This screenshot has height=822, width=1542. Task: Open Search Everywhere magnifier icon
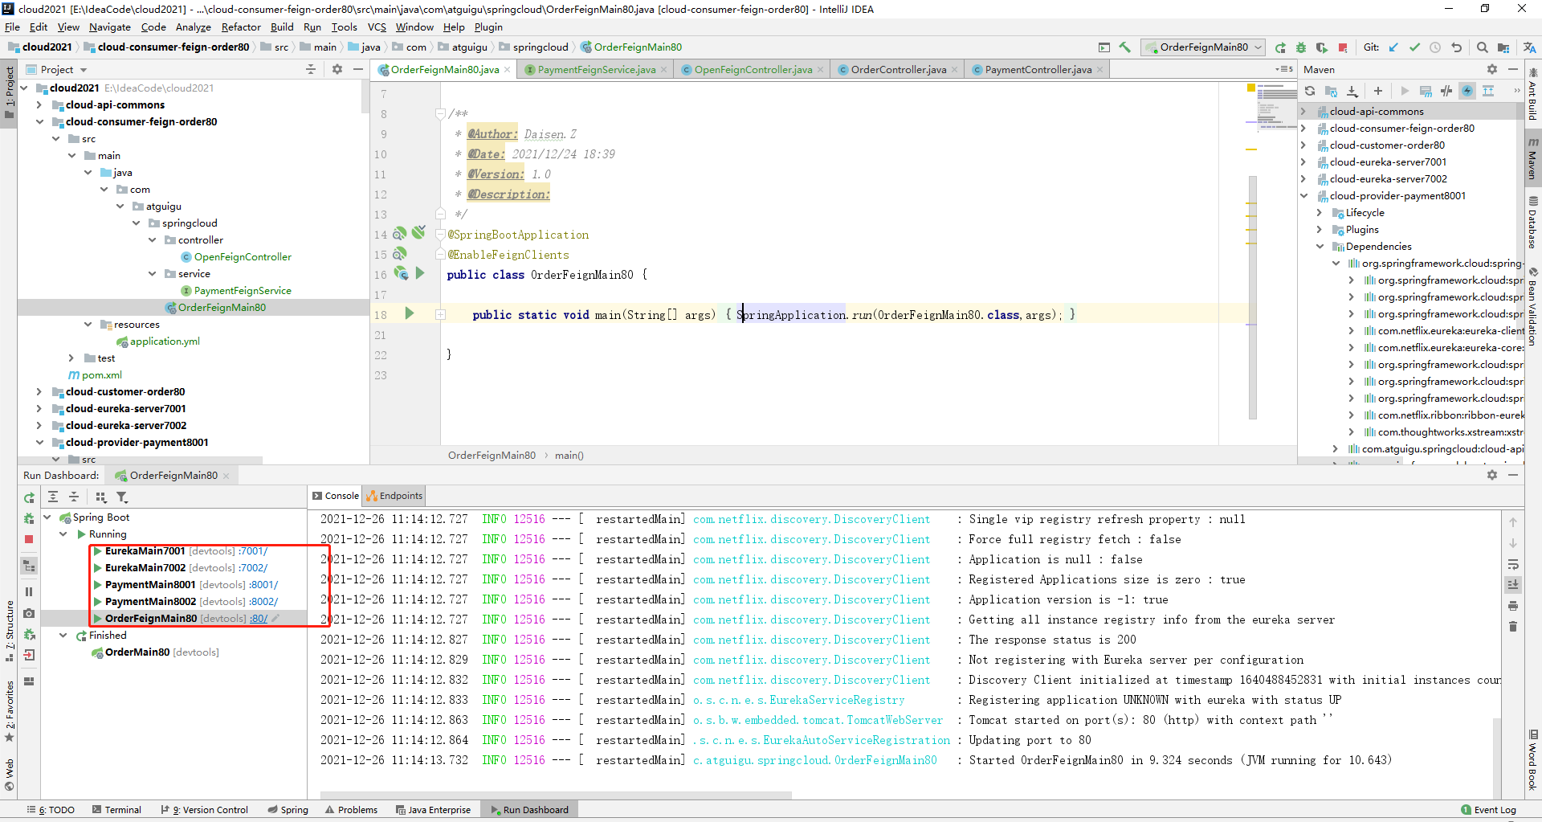tap(1483, 47)
